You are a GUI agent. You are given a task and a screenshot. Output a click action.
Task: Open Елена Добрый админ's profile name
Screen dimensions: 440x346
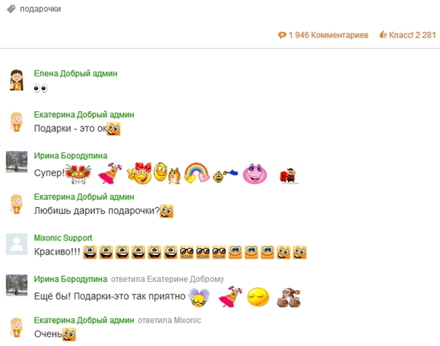coord(76,73)
